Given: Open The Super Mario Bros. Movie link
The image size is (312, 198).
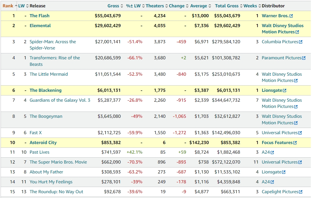Looking at the screenshot, I should click(58, 162).
